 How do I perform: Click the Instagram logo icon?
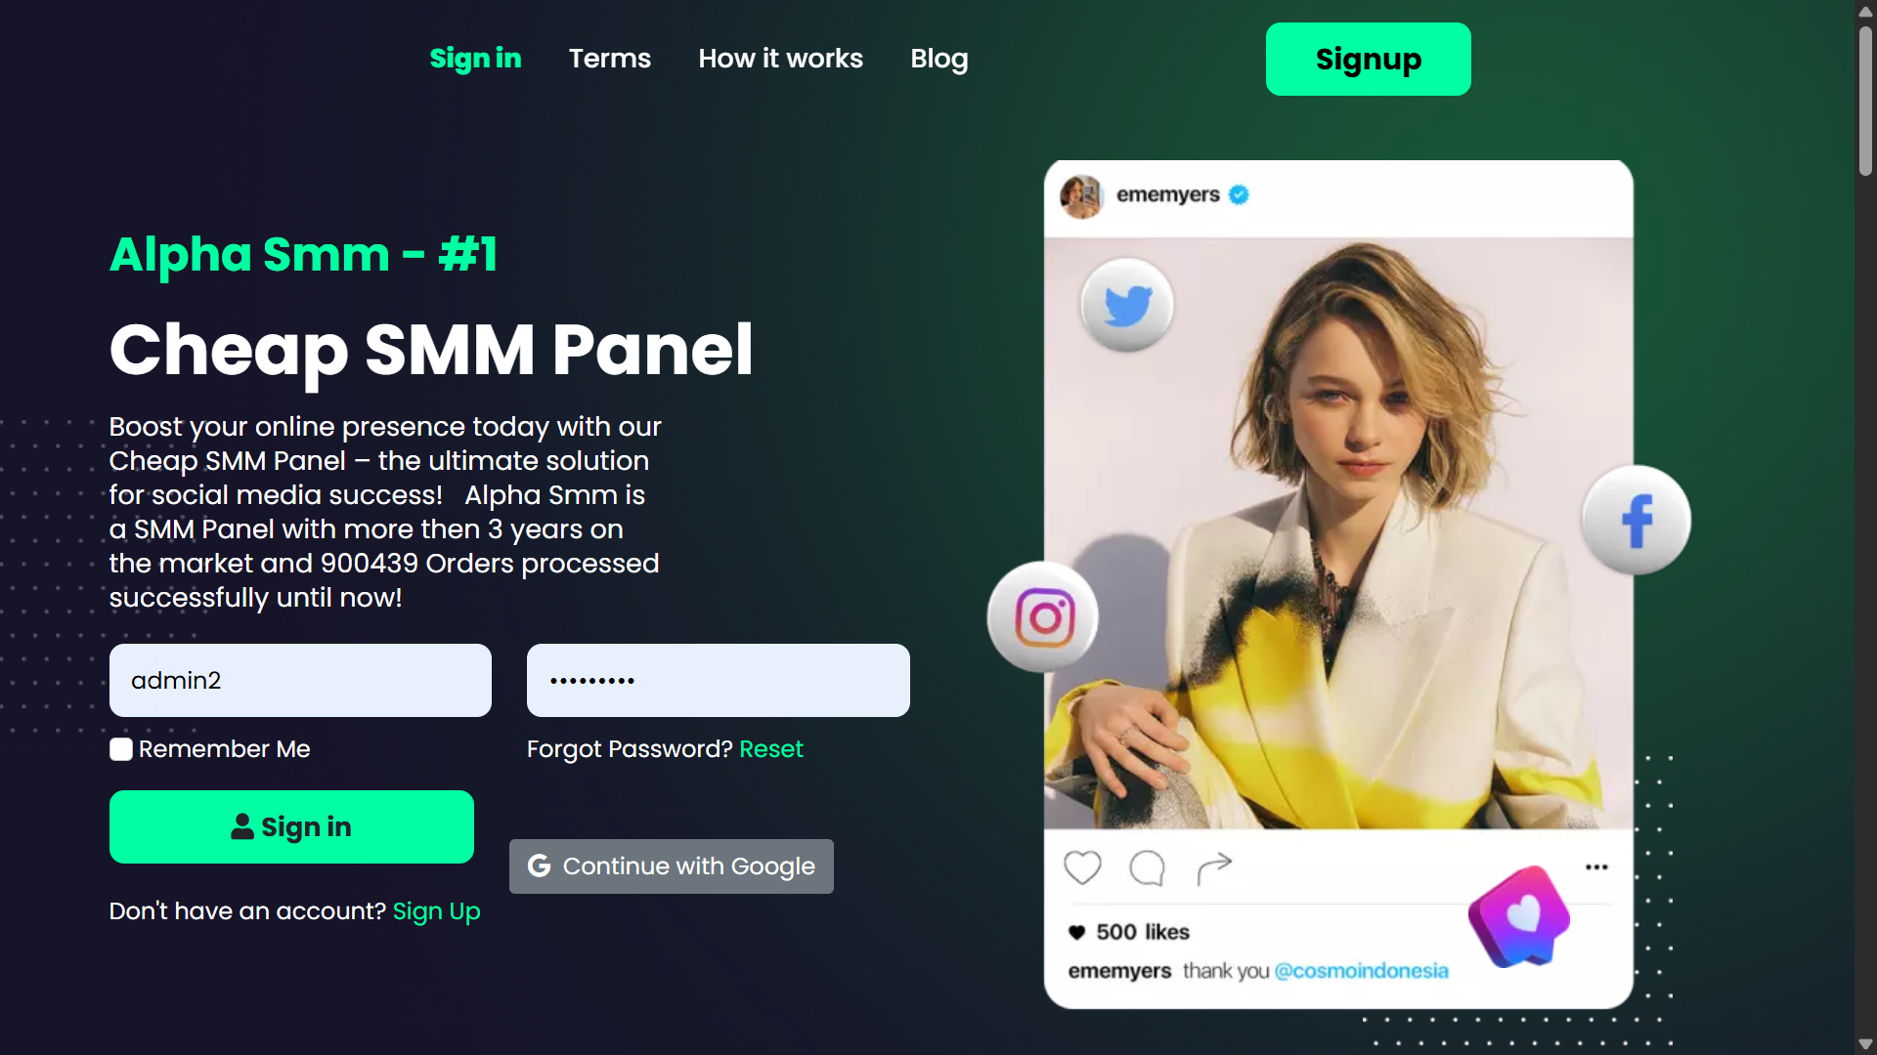click(x=1043, y=616)
